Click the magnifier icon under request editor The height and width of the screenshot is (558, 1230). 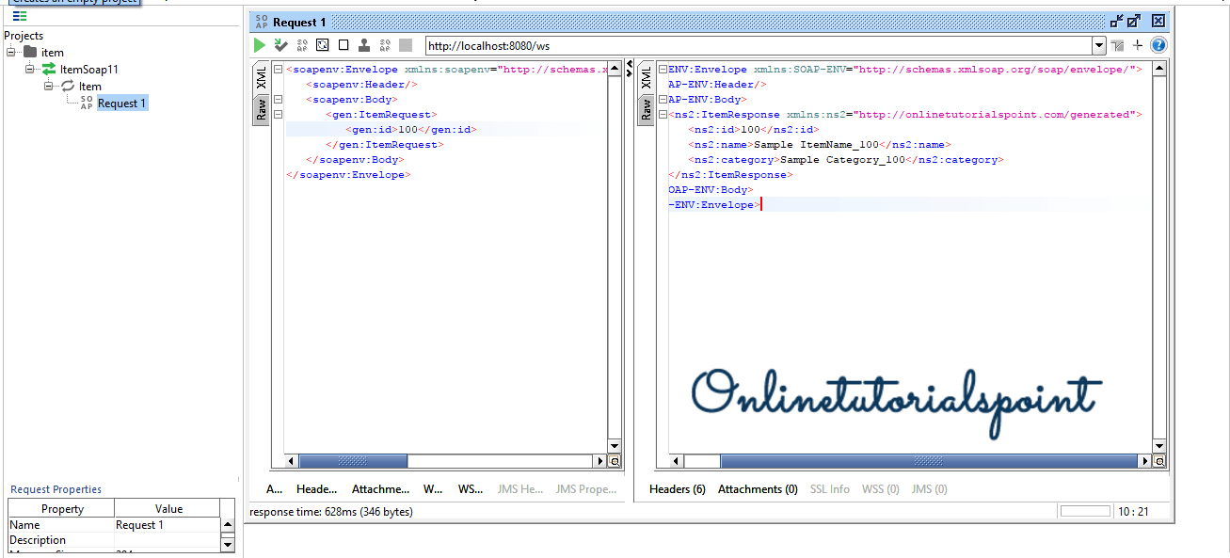615,461
